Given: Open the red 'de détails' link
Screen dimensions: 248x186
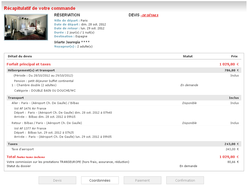Looking at the screenshot, I should pos(150,15).
